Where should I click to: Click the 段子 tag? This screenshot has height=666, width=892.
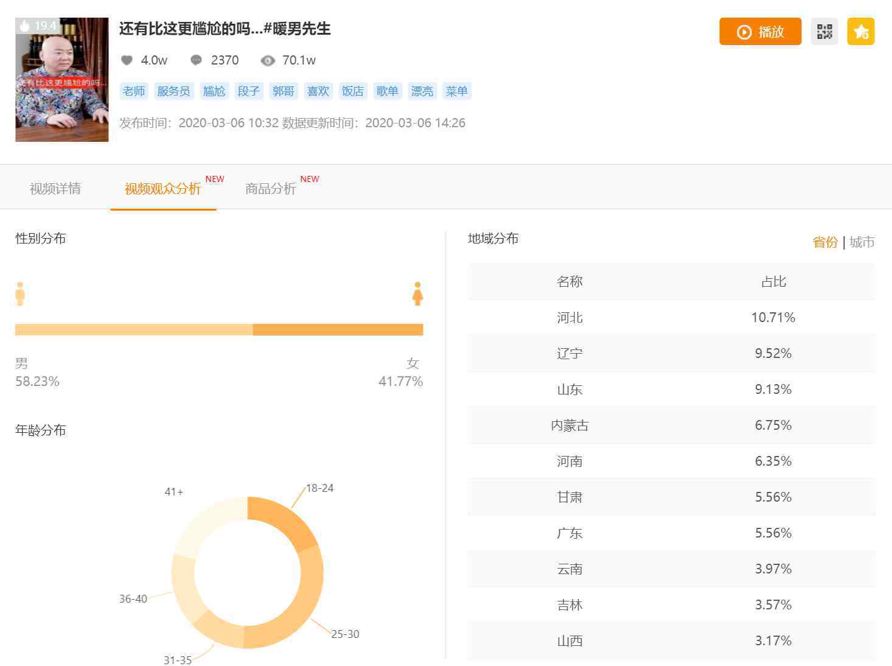click(249, 91)
